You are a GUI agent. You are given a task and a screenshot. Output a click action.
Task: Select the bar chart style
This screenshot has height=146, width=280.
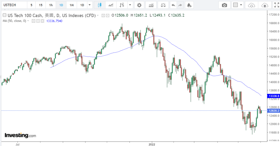point(122,5)
